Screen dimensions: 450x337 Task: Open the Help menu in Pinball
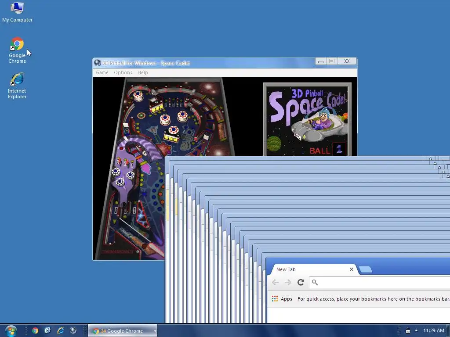click(x=143, y=72)
